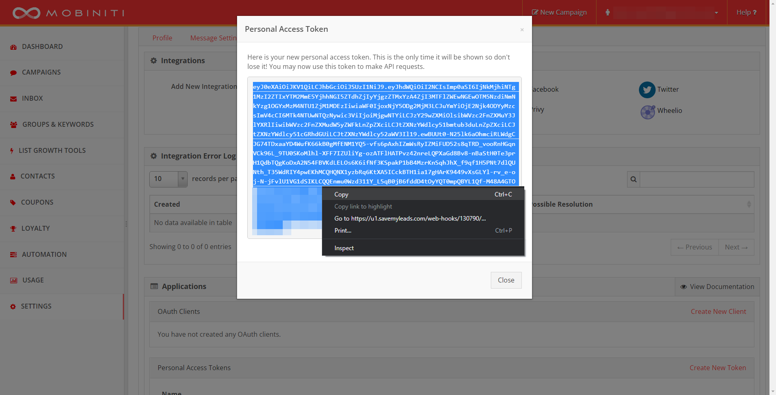Viewport: 776px width, 395px height.
Task: Open the records per page dropdown
Action: click(x=169, y=179)
